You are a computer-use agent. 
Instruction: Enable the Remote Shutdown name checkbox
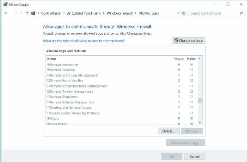click(49, 97)
